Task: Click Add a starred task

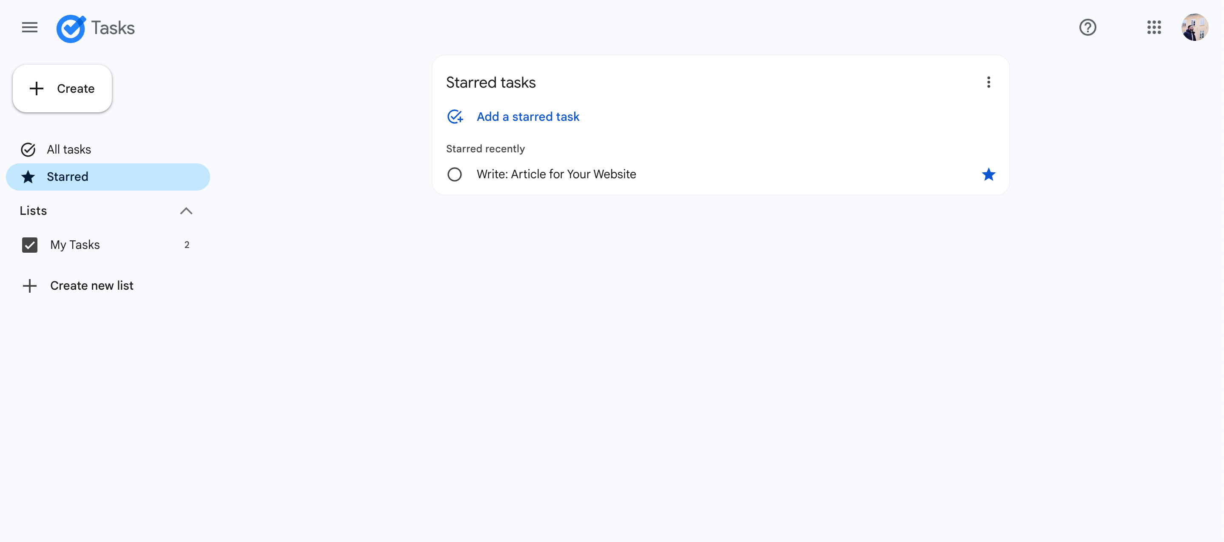Action: click(528, 117)
